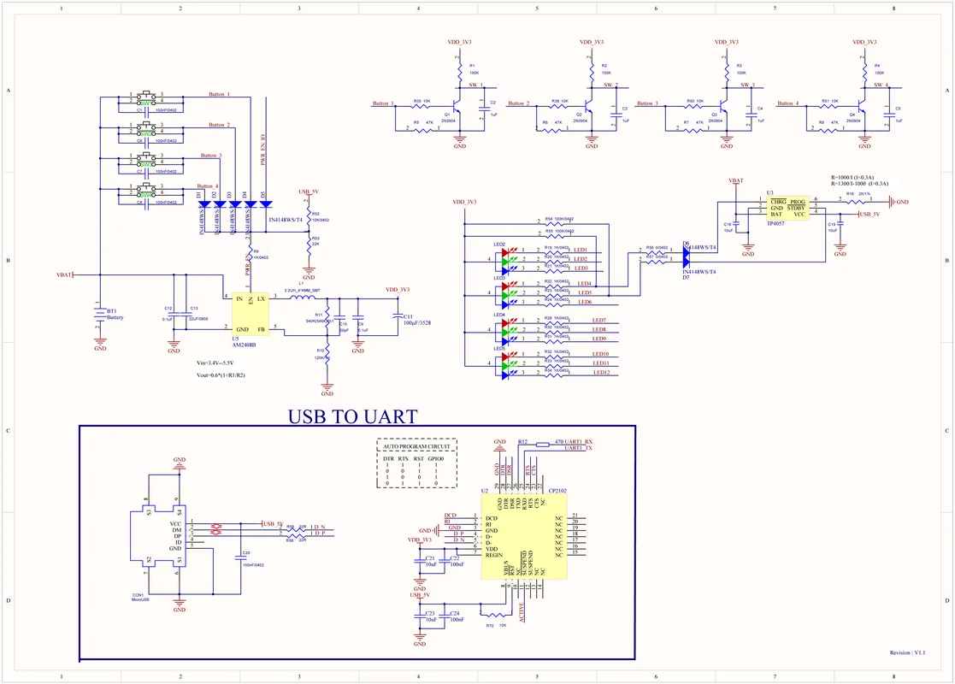This screenshot has width=955, height=684.
Task: Click the AUTO PROGRAM CIRCUIT truth table
Action: 416,463
